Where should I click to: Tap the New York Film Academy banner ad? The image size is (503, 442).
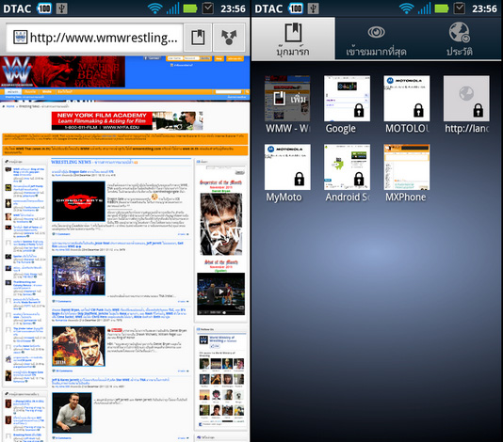[x=127, y=120]
